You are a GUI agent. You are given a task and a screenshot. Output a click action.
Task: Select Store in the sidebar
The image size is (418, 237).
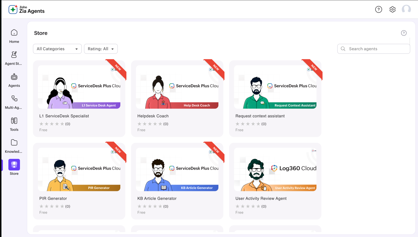pyautogui.click(x=14, y=168)
